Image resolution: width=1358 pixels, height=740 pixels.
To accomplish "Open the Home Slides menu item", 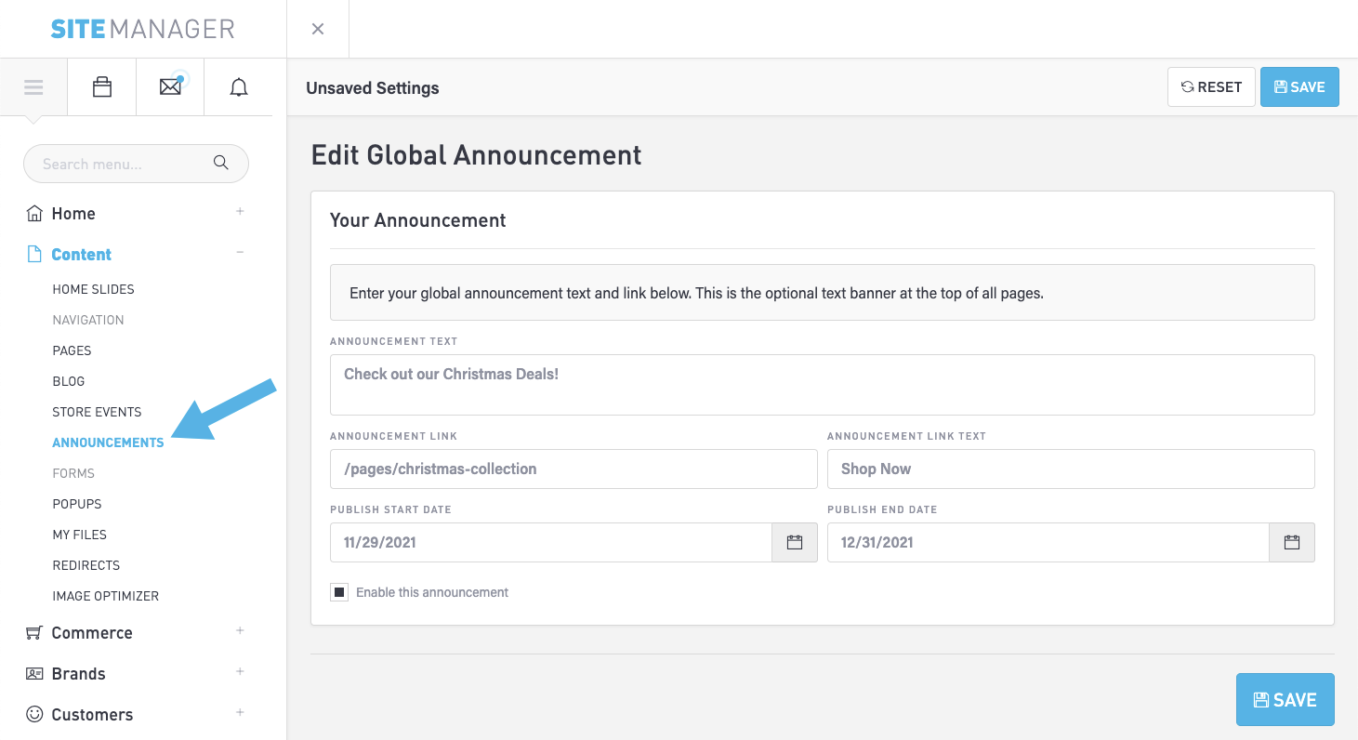I will click(93, 289).
